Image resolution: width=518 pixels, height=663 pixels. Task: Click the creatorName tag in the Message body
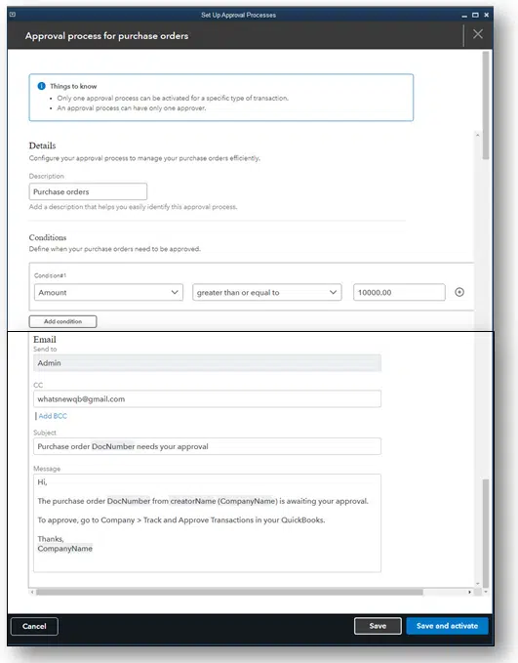193,501
